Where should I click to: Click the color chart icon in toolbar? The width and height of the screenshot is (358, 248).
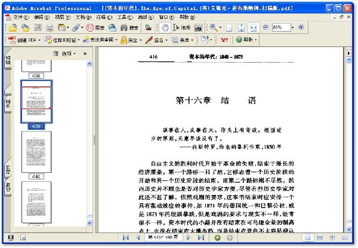click(149, 27)
